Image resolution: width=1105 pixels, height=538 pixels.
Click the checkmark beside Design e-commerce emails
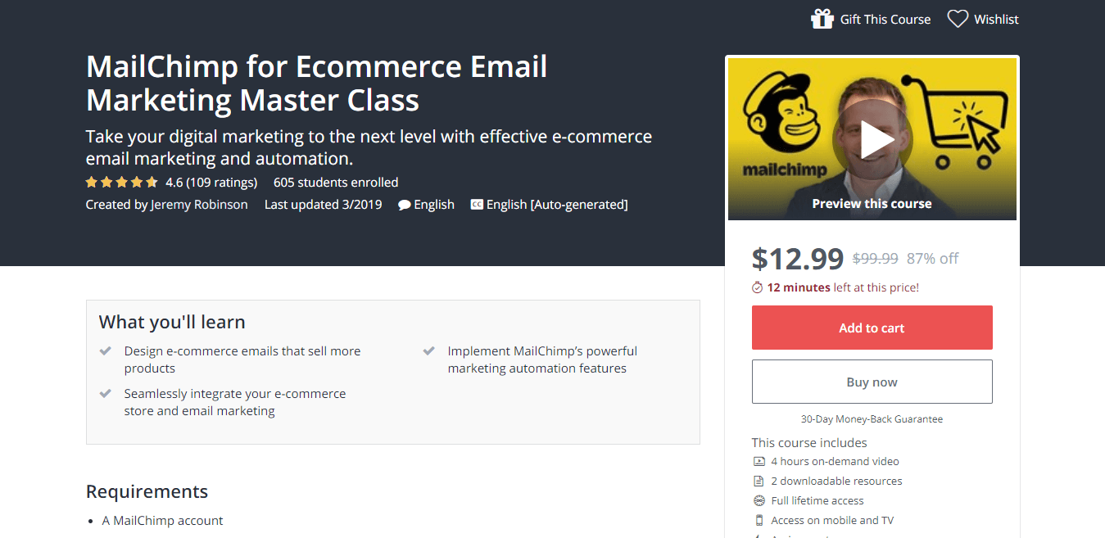pyautogui.click(x=106, y=351)
